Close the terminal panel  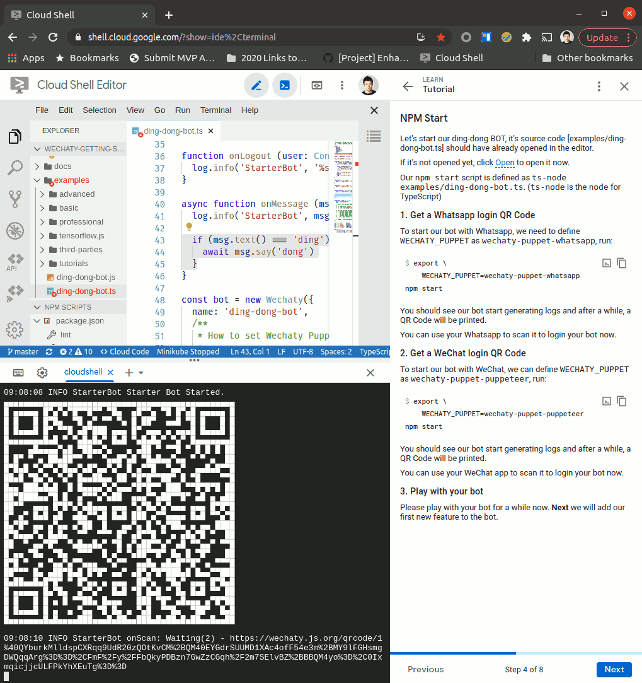pos(370,373)
